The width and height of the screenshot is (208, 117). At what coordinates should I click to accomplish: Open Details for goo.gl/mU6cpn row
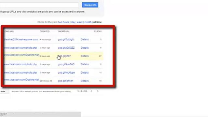[x=84, y=73]
